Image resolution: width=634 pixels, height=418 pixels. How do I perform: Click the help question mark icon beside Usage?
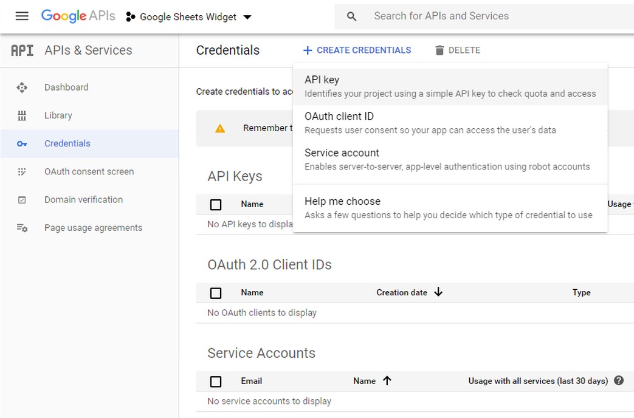click(x=619, y=380)
